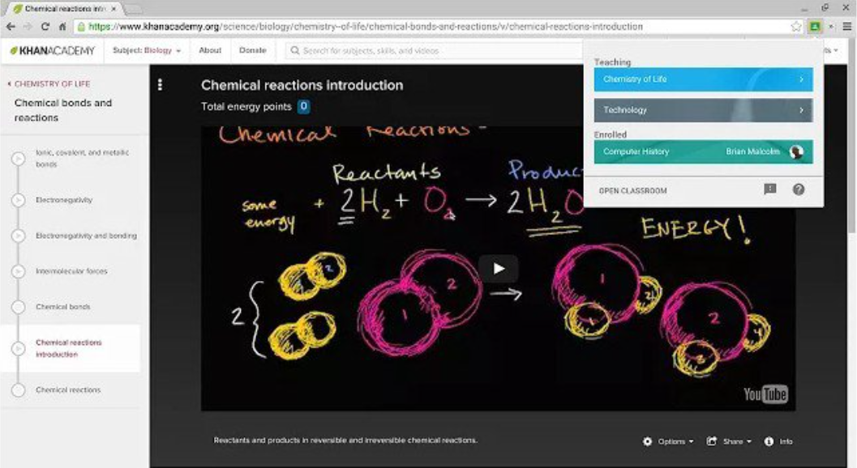Open Chemical bonds item

pos(63,306)
